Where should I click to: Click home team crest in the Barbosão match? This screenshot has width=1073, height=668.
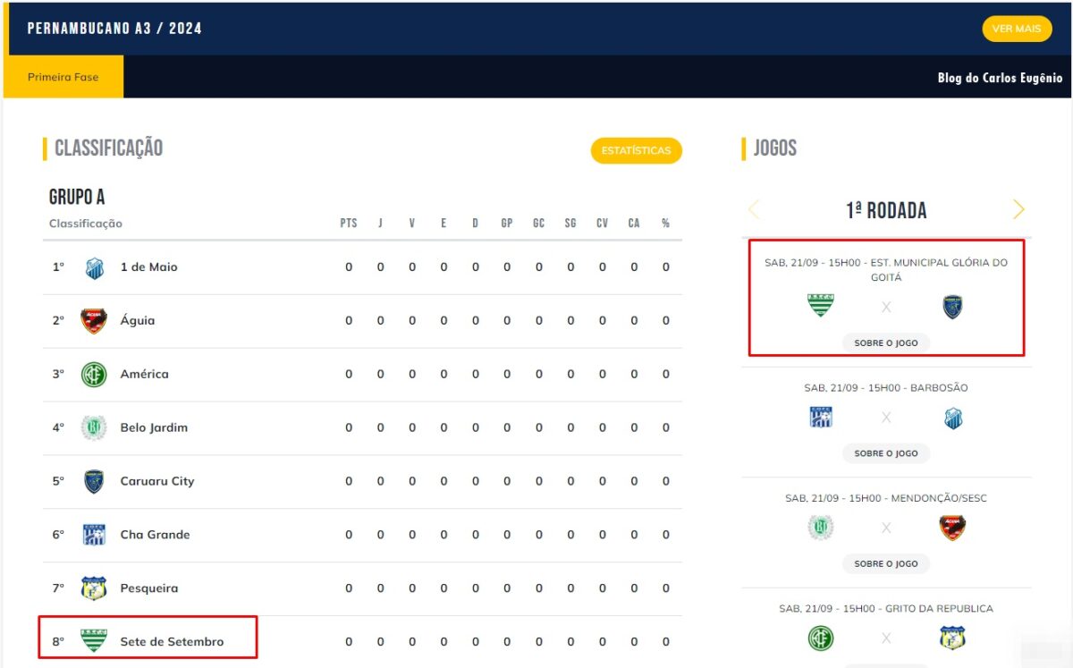821,418
